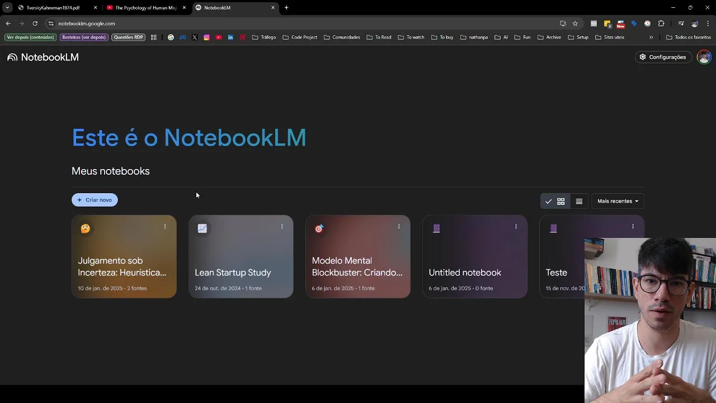716x403 pixels.
Task: Open options menu for Untitled notebook
Action: (x=516, y=227)
